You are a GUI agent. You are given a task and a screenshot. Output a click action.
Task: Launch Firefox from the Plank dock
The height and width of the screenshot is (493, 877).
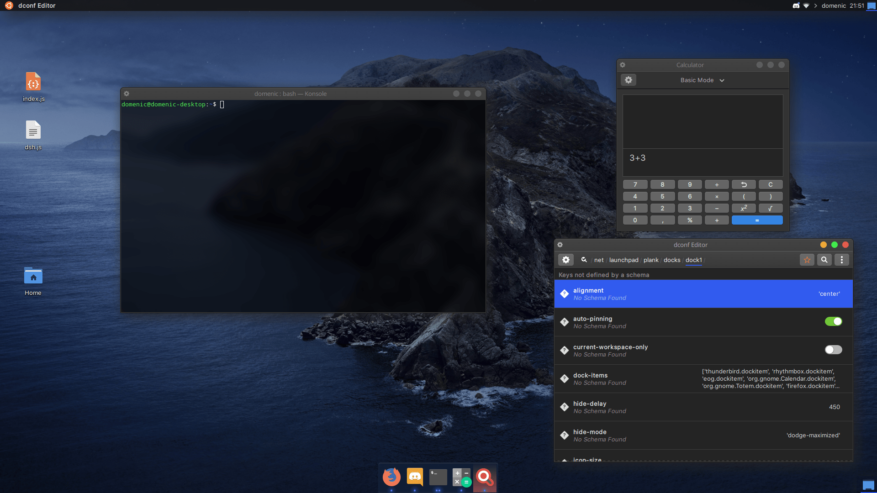(x=391, y=477)
